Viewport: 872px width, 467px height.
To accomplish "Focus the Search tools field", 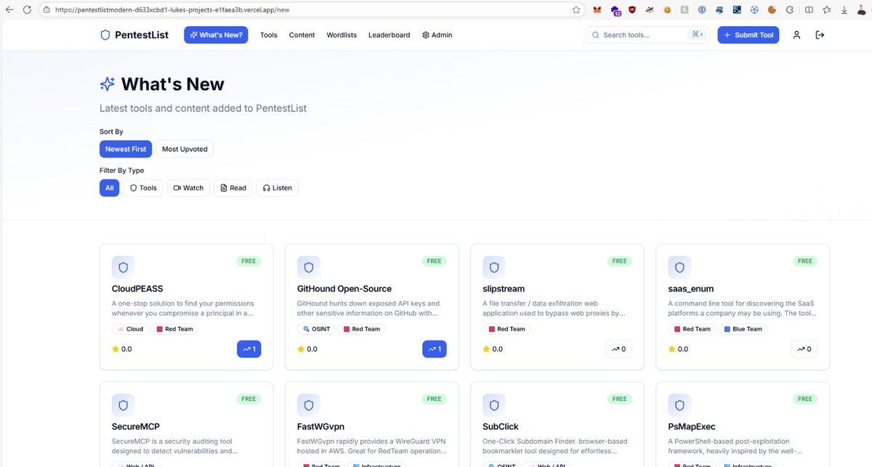I will click(x=647, y=35).
